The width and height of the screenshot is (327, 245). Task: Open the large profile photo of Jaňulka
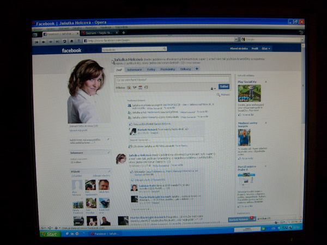88,91
